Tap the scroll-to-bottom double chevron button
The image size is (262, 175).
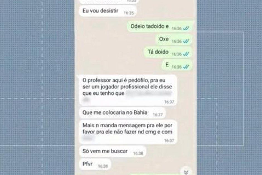[x=186, y=172]
